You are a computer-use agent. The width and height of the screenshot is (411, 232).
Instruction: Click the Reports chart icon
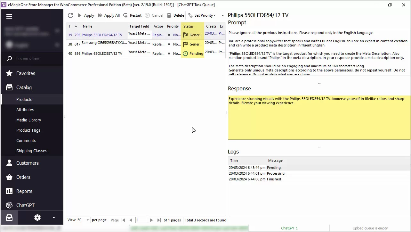pos(9,191)
